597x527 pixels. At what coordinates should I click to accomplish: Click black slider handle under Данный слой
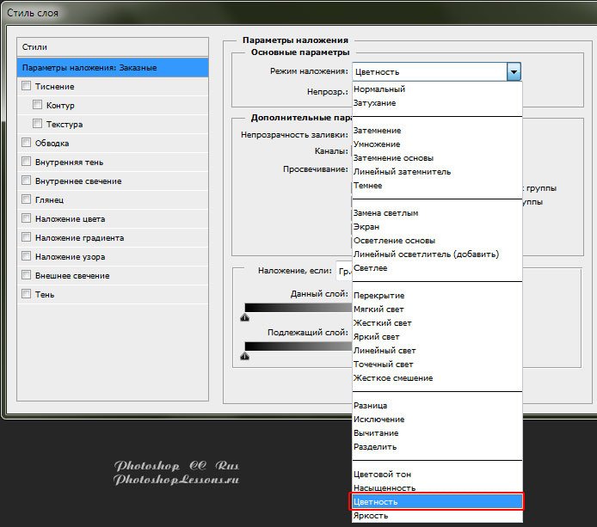(x=245, y=317)
